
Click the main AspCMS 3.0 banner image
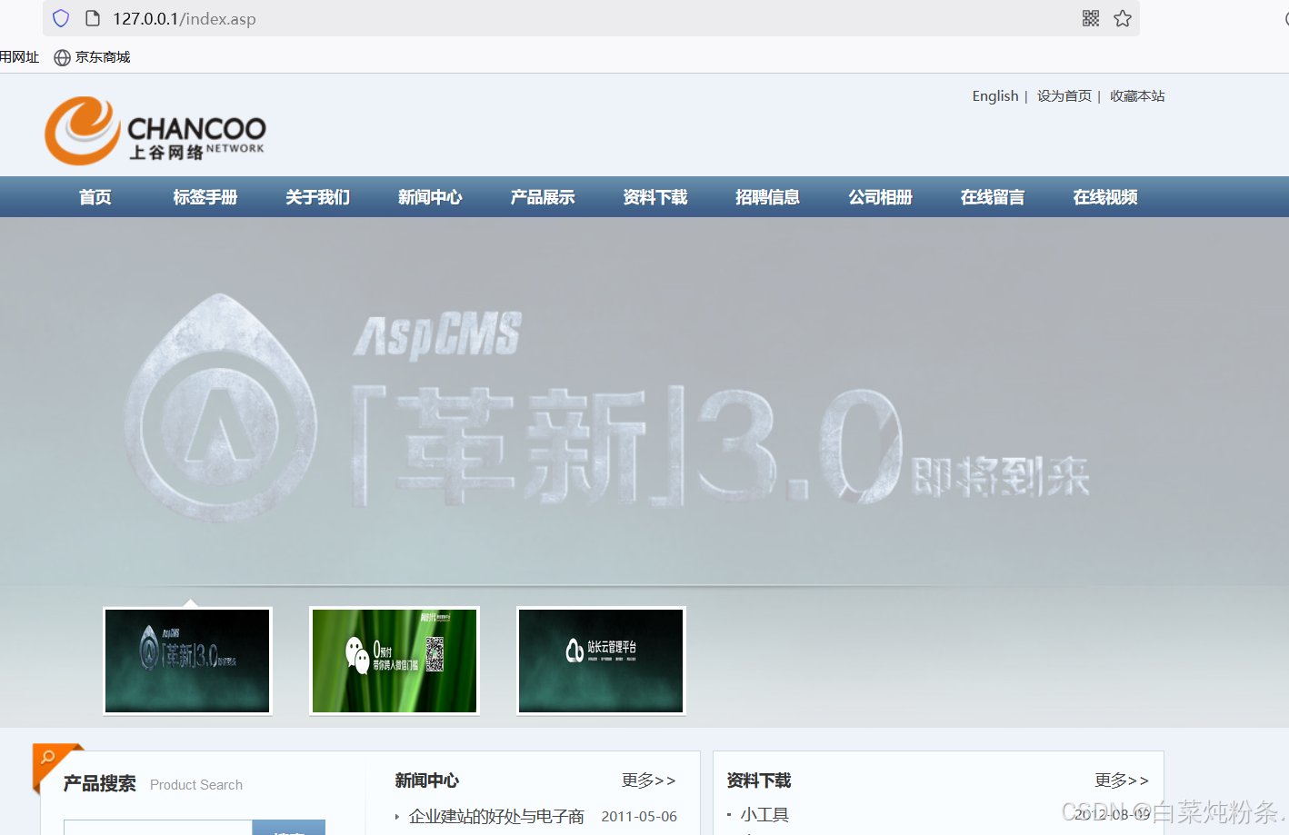tap(644, 401)
